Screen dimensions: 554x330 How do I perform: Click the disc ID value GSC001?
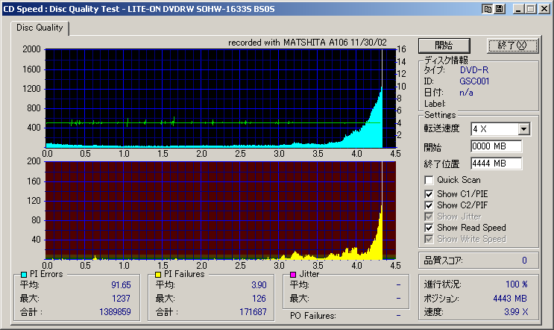coord(474,81)
